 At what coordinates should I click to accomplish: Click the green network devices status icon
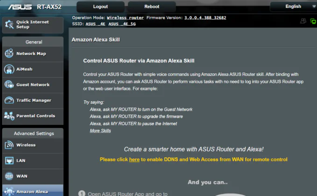coord(313,21)
